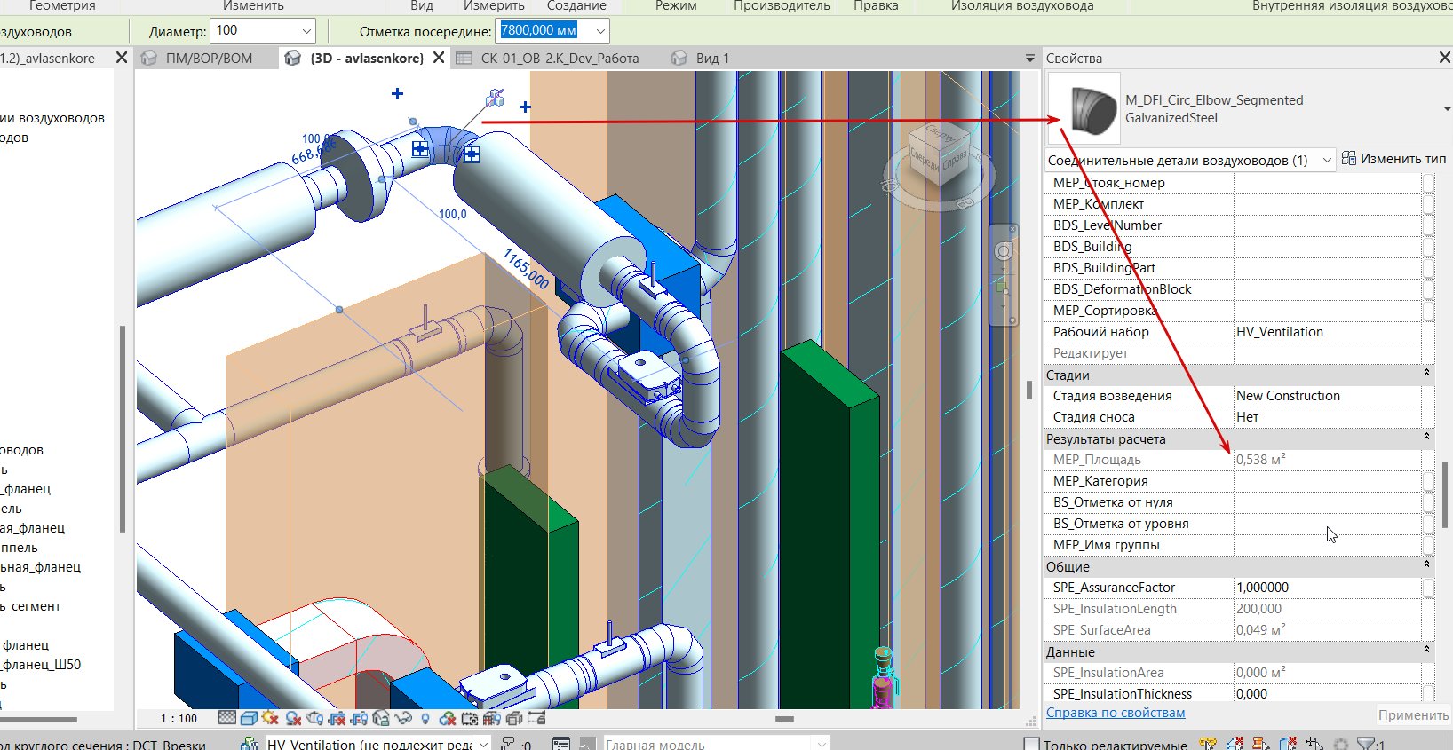Switch to the 'Вид 1' tab
This screenshot has height=750, width=1453.
coord(711,59)
